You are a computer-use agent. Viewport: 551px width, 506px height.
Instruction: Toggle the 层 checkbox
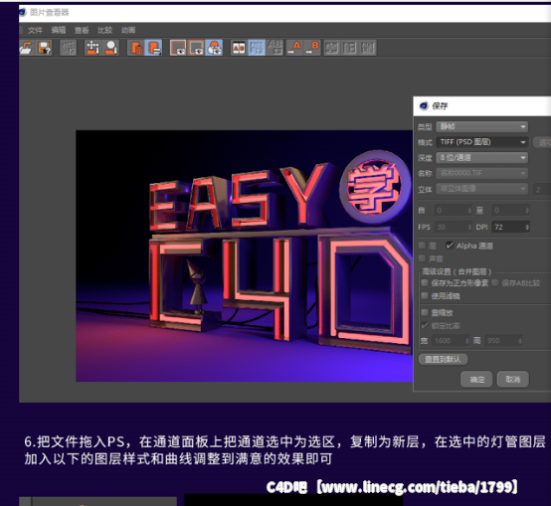click(x=423, y=246)
